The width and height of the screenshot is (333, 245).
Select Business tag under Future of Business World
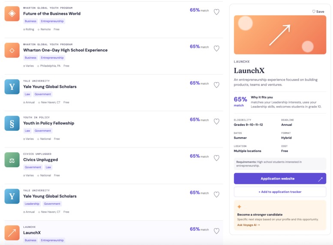30,21
